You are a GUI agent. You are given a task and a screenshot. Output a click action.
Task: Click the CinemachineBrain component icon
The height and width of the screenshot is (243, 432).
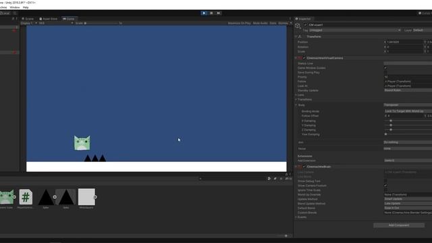[300, 167]
